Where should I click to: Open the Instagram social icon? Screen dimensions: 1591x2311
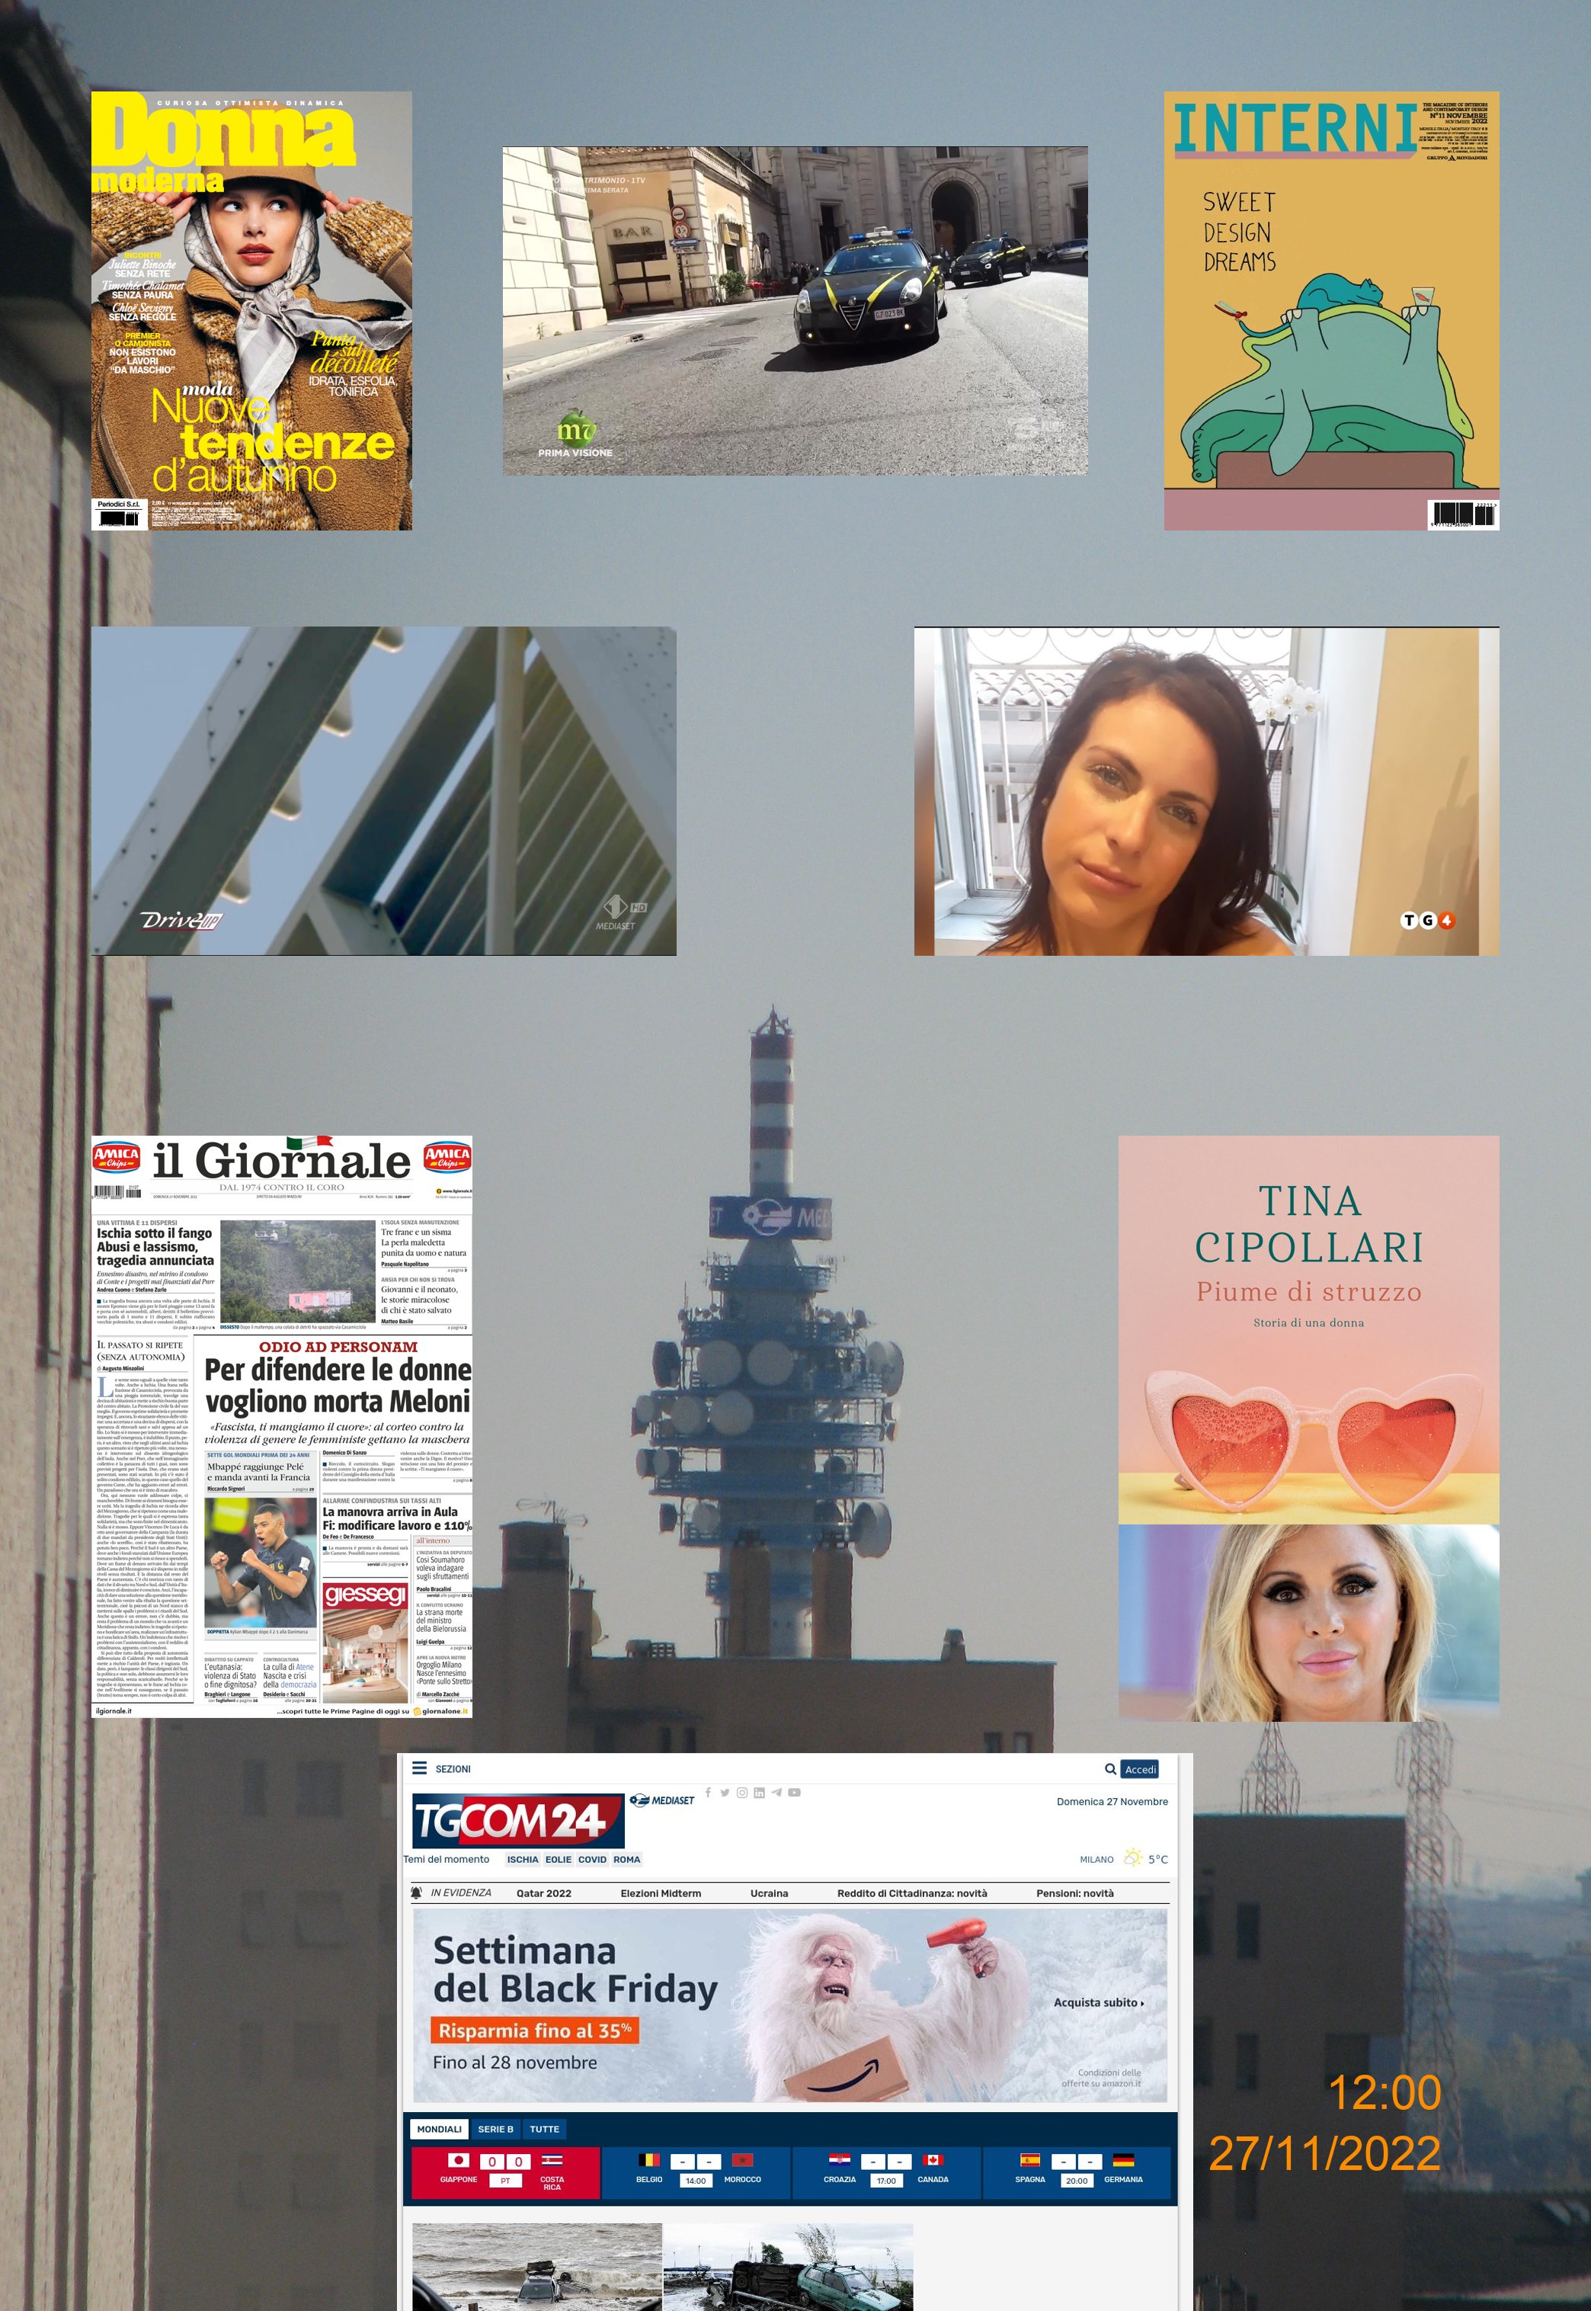pos(741,1793)
